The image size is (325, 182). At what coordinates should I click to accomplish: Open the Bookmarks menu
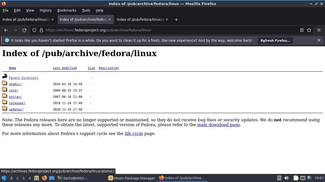pos(67,10)
